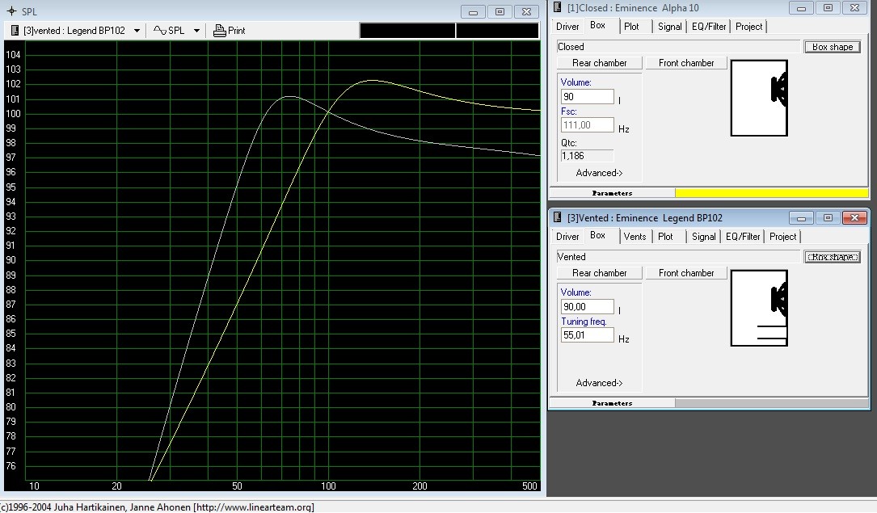The image size is (877, 513).
Task: Open Vents tab in Vented window
Action: pyautogui.click(x=635, y=237)
